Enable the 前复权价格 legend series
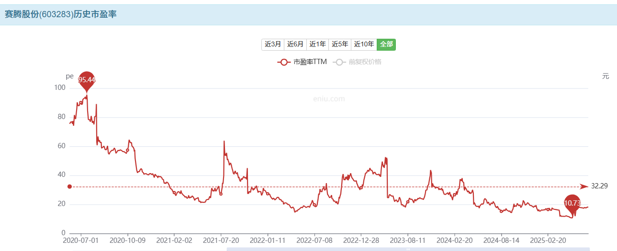The image size is (617, 251). 358,62
